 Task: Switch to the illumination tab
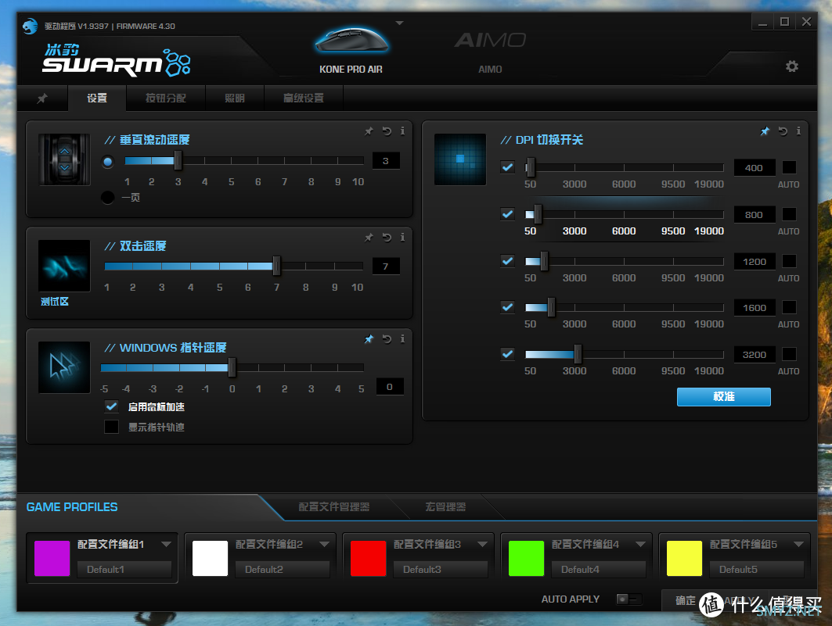pyautogui.click(x=235, y=98)
